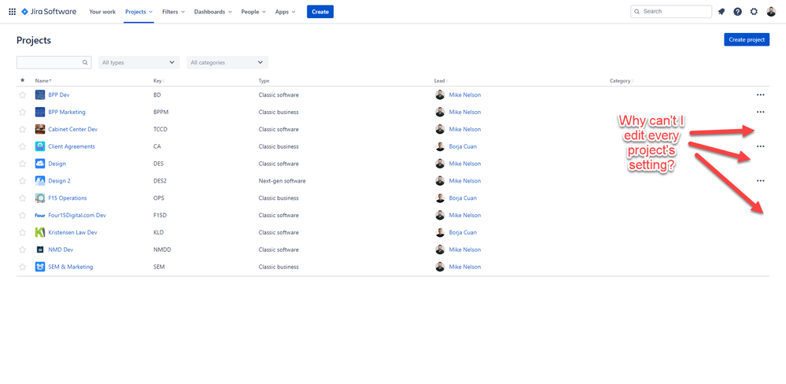Open the more actions menu for BPP Marketing
Viewport: 786px width, 384px height.
(761, 112)
